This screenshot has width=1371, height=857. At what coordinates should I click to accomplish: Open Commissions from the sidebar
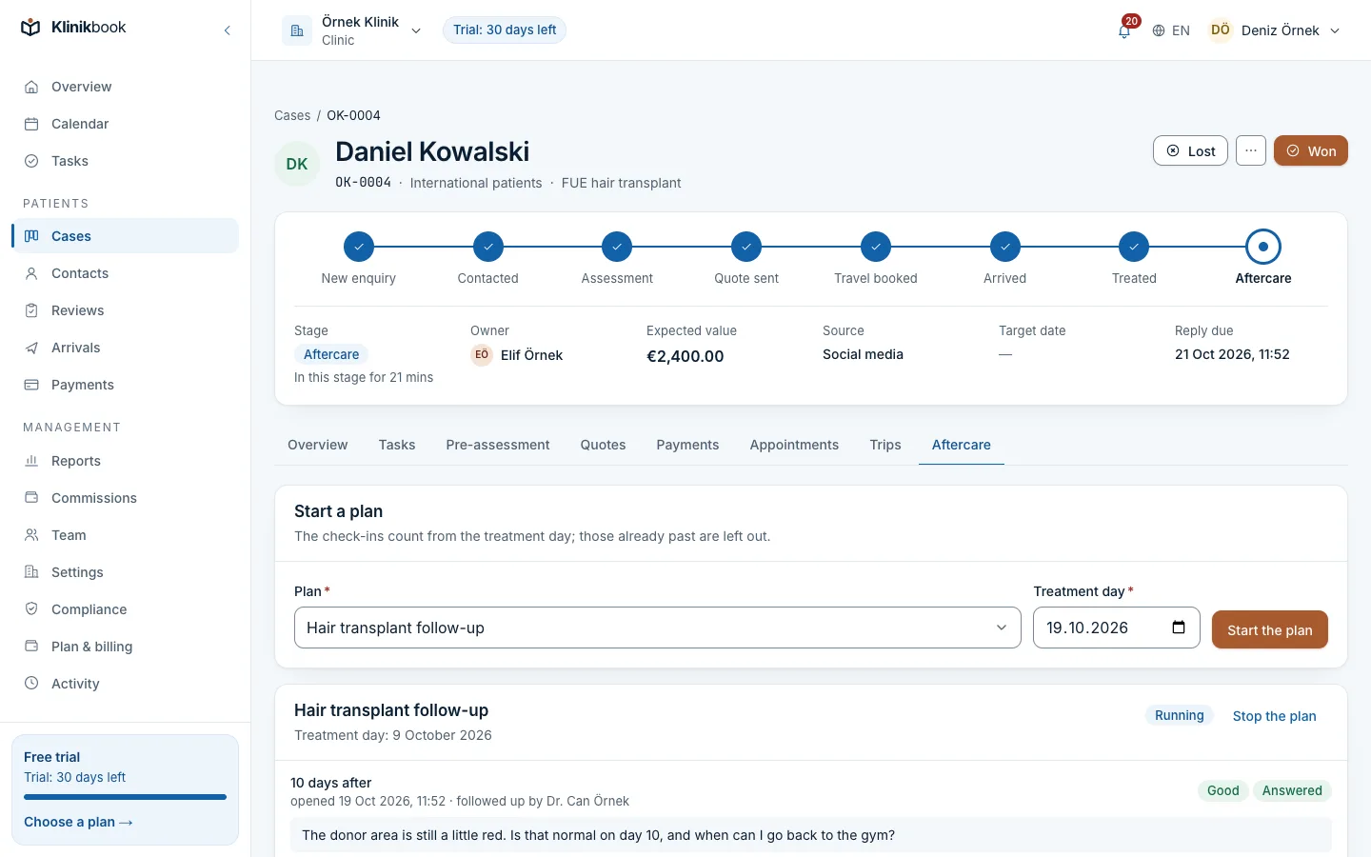pos(125,498)
